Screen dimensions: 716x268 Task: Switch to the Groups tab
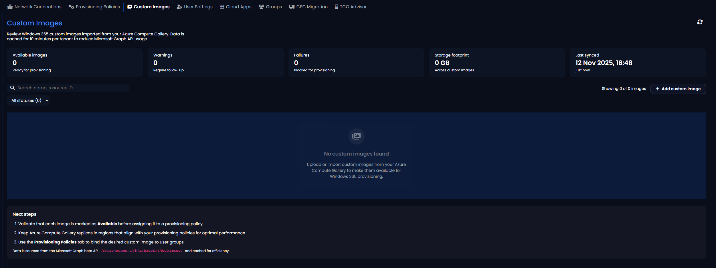pos(270,7)
